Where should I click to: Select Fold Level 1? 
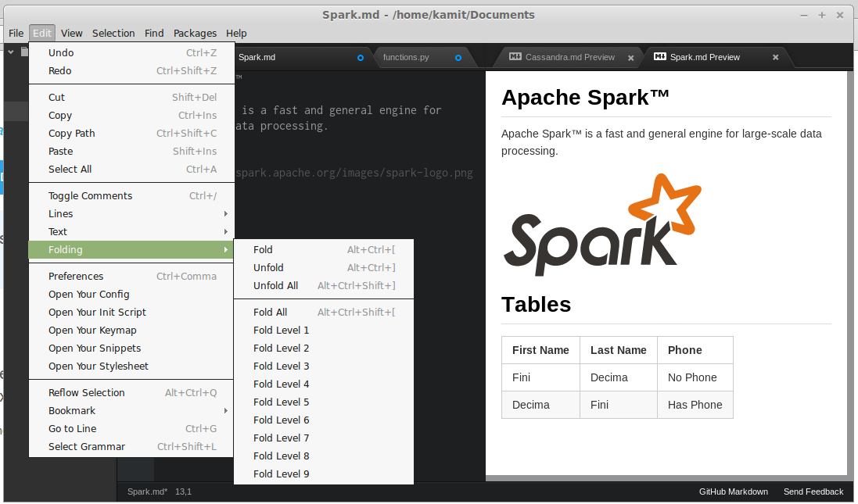pyautogui.click(x=323, y=331)
